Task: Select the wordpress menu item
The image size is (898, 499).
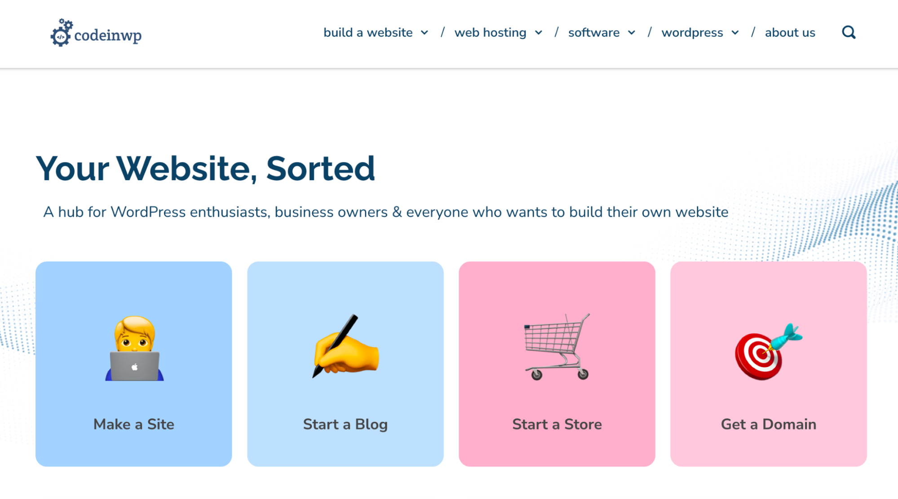Action: point(692,33)
